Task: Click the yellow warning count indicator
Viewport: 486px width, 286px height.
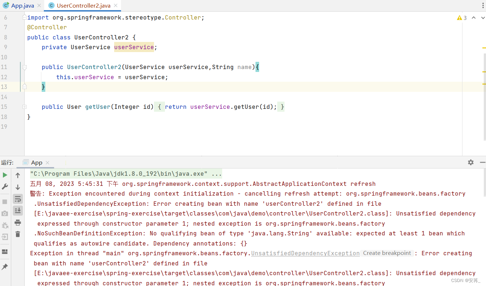Action: click(x=462, y=18)
